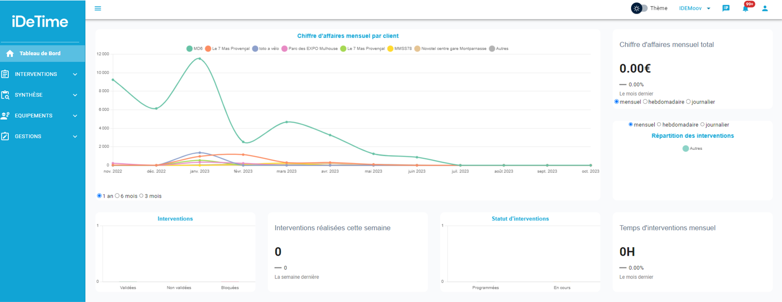Toggle Autres legend in revenue chart
The height and width of the screenshot is (302, 782).
click(498, 49)
